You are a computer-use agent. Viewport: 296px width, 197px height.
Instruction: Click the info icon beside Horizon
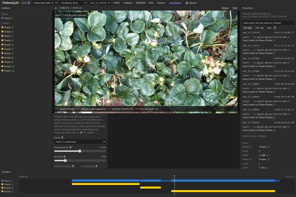tap(64, 157)
